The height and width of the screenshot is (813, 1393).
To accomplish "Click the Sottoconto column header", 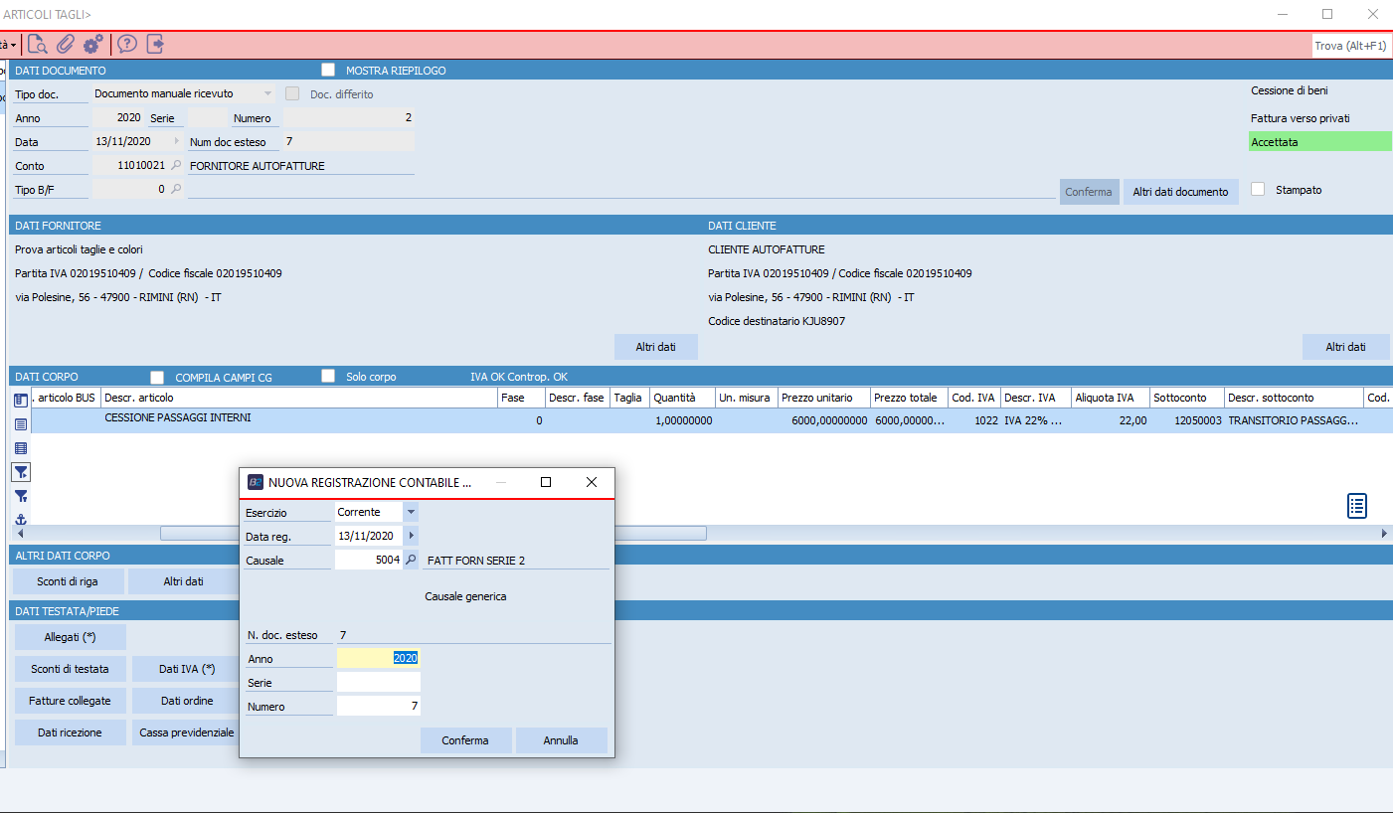I will point(1187,398).
